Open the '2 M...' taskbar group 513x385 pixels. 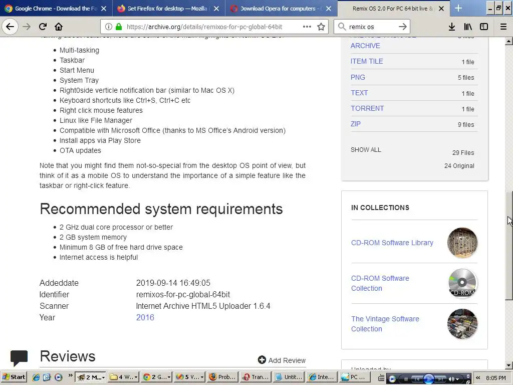tap(90, 377)
